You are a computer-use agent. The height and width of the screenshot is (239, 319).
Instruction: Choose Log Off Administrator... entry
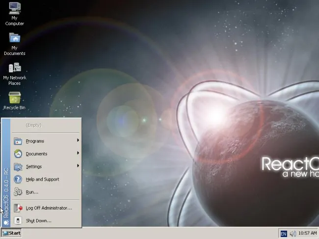point(46,208)
